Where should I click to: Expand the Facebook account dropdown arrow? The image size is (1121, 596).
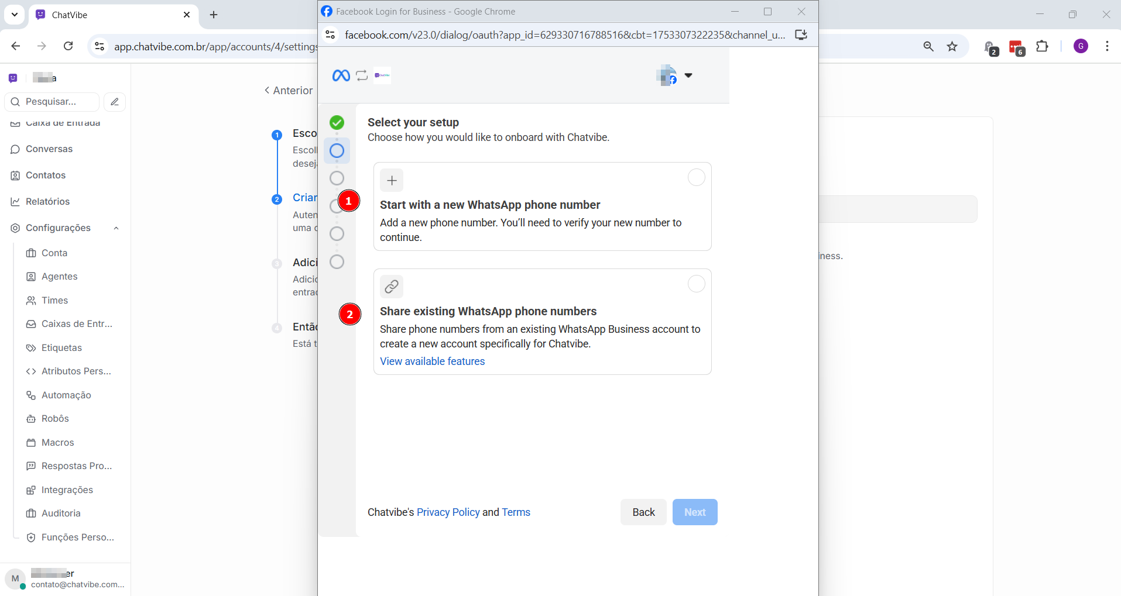(x=688, y=75)
